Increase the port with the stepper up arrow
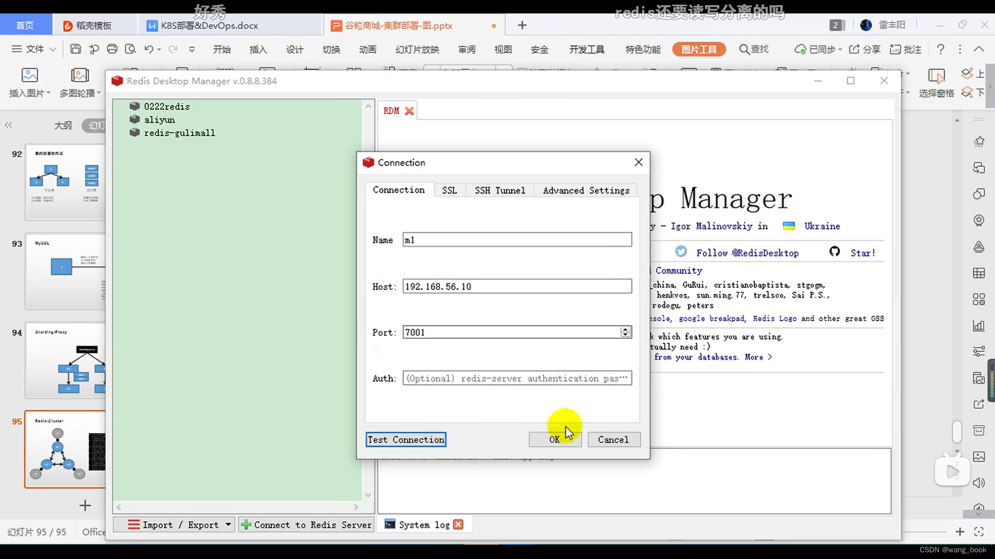This screenshot has height=559, width=995. (x=626, y=329)
